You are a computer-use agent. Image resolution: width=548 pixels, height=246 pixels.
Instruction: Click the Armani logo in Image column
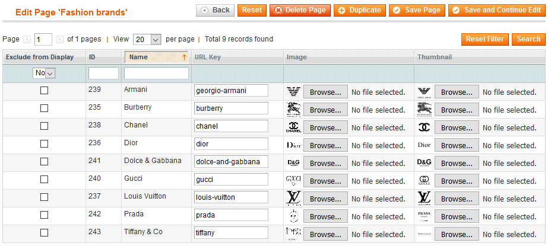[293, 92]
